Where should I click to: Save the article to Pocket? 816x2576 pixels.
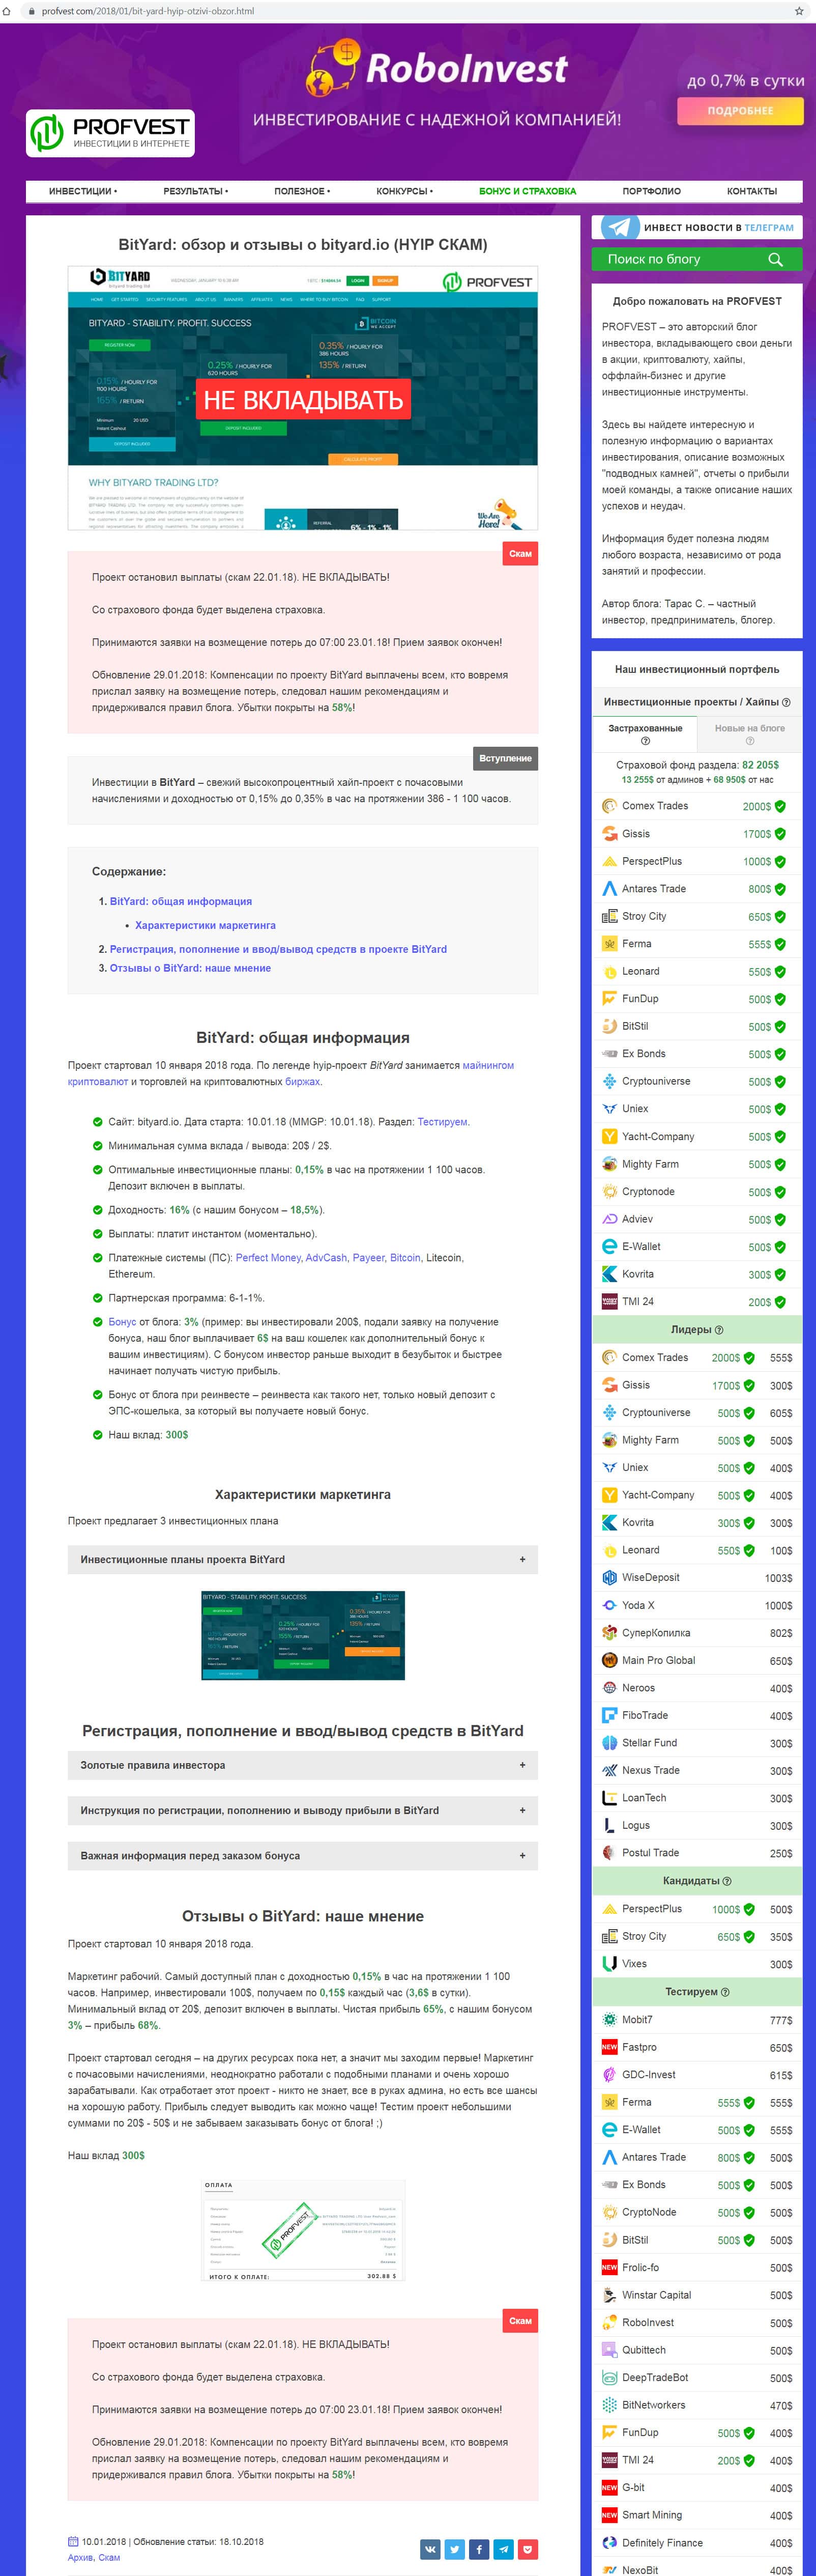[x=528, y=2549]
